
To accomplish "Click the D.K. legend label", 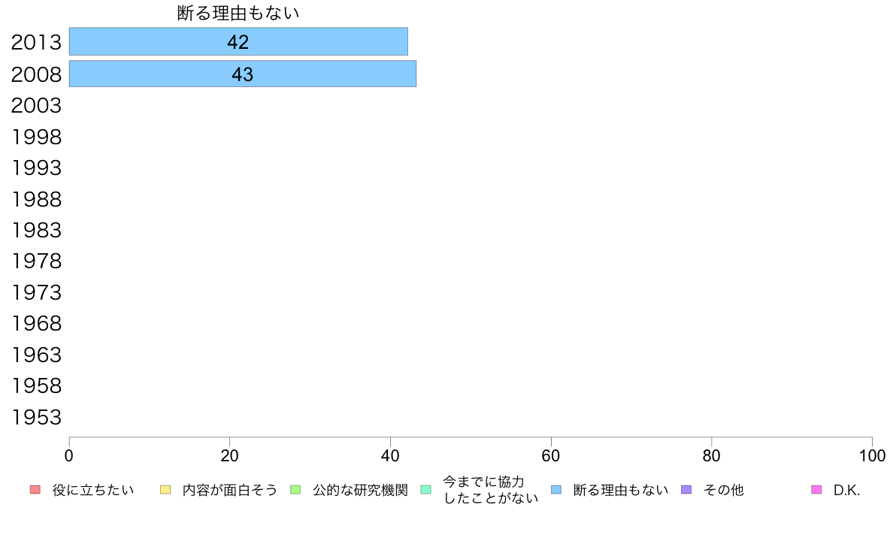I will click(x=846, y=491).
